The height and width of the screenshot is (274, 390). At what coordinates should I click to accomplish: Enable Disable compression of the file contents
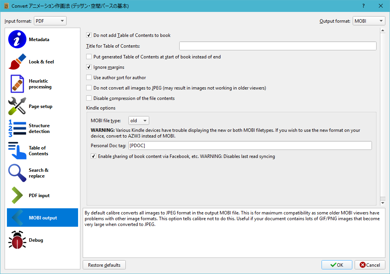coord(89,98)
